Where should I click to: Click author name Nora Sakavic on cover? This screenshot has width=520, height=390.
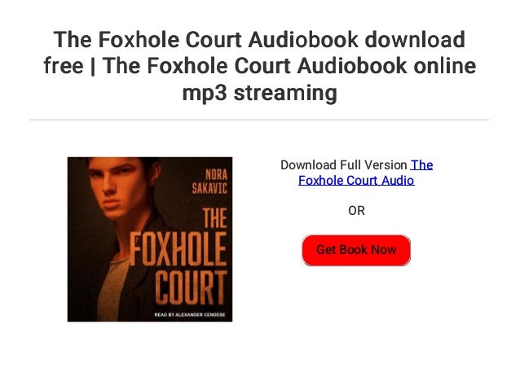(x=209, y=182)
